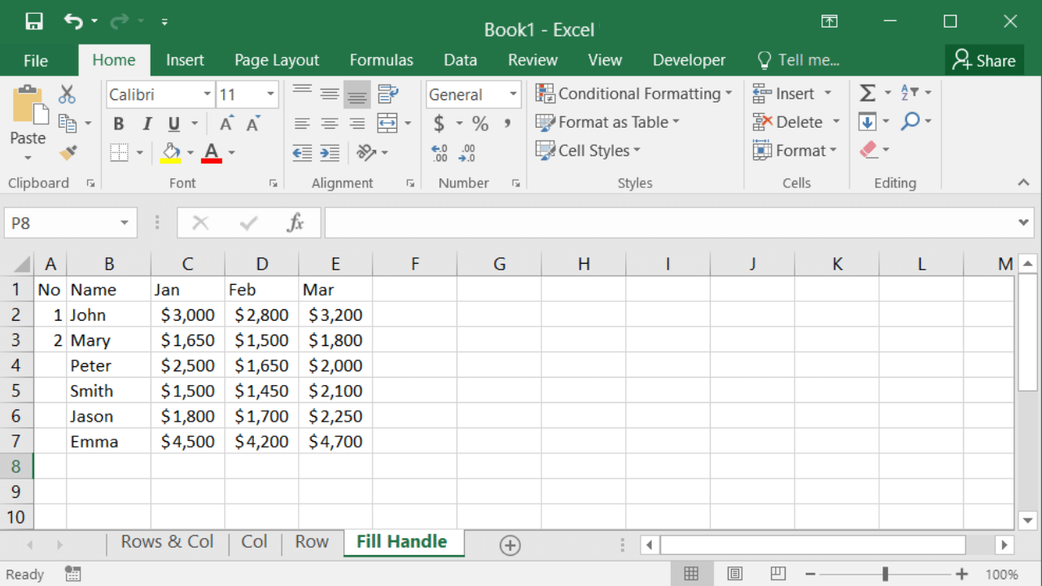Screen dimensions: 1042x586
Task: Click the Increase Indent icon
Action: pyautogui.click(x=330, y=152)
